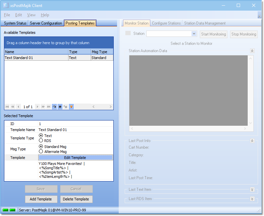Go to first record in templates navigator
Image resolution: width=264 pixels, height=216 pixels.
tap(7, 107)
